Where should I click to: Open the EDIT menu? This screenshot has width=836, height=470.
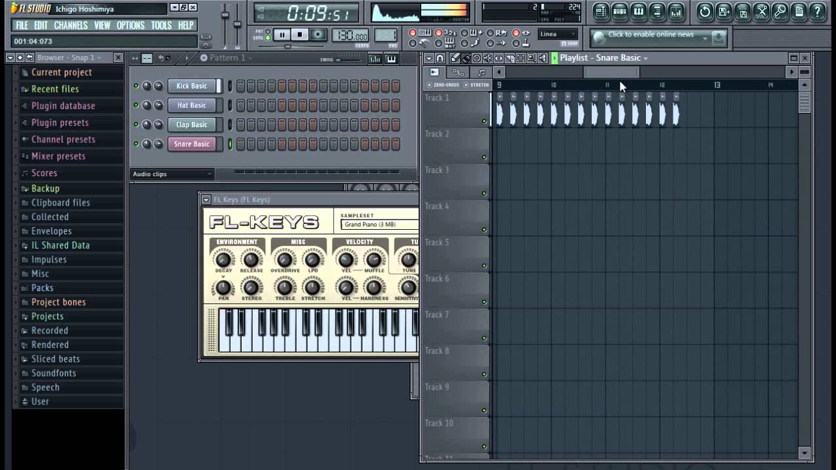[x=40, y=25]
